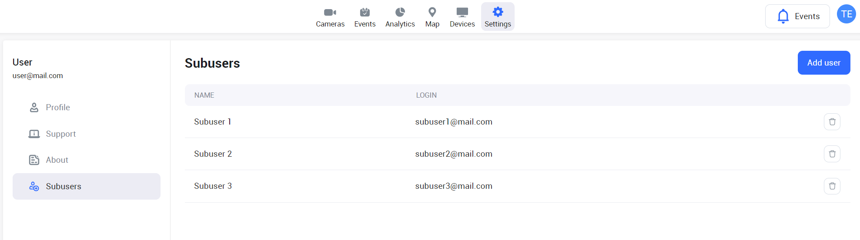Open Events notifications bell button
This screenshot has width=860, height=240.
pyautogui.click(x=797, y=16)
